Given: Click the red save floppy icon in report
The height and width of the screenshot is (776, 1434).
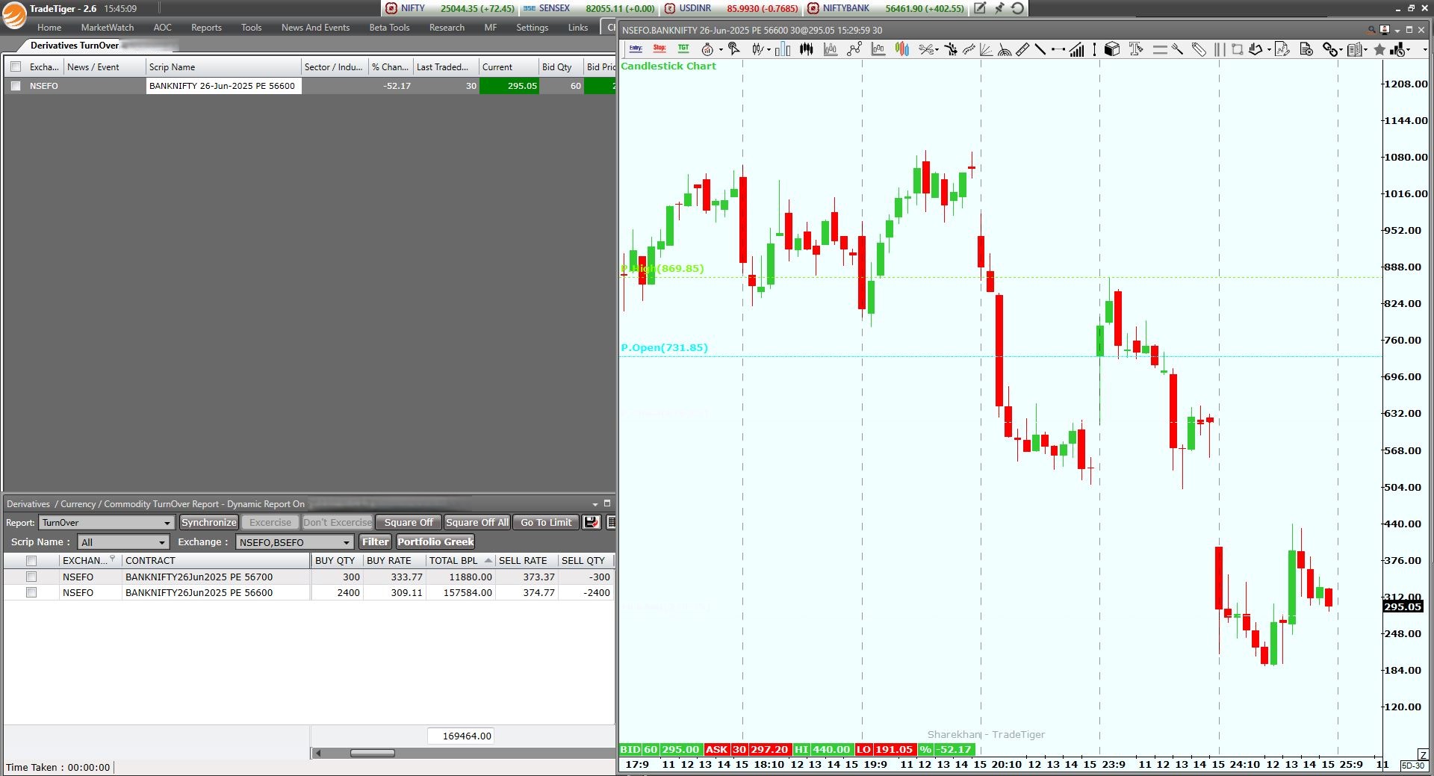Looking at the screenshot, I should (592, 522).
